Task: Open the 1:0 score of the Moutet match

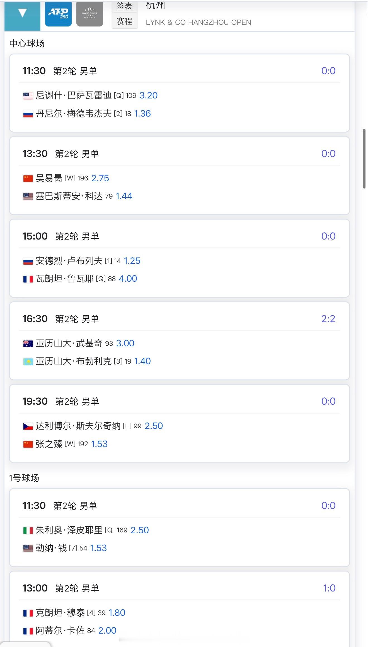Action: [x=329, y=588]
